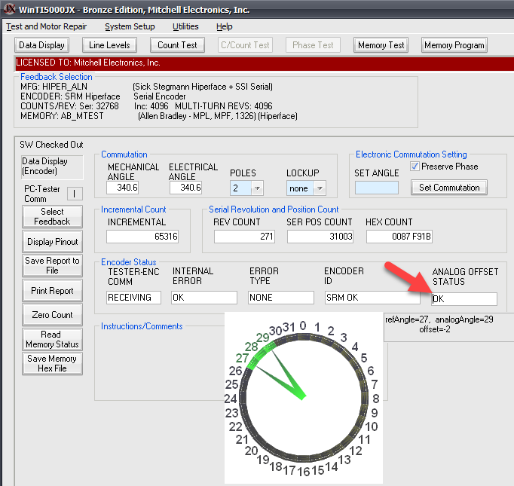This screenshot has height=486, width=514.
Task: Click the HEX COUNT field 0087 F91B
Action: (399, 237)
